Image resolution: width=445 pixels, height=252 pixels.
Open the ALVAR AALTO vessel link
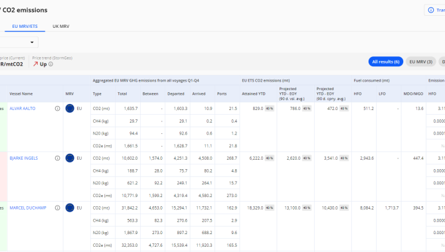pos(23,109)
